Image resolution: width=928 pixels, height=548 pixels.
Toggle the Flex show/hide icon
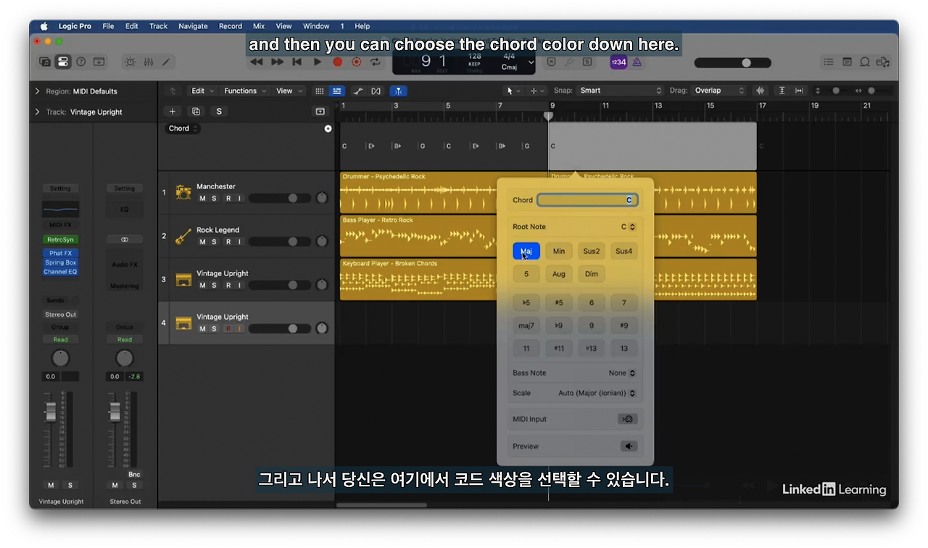tap(376, 91)
